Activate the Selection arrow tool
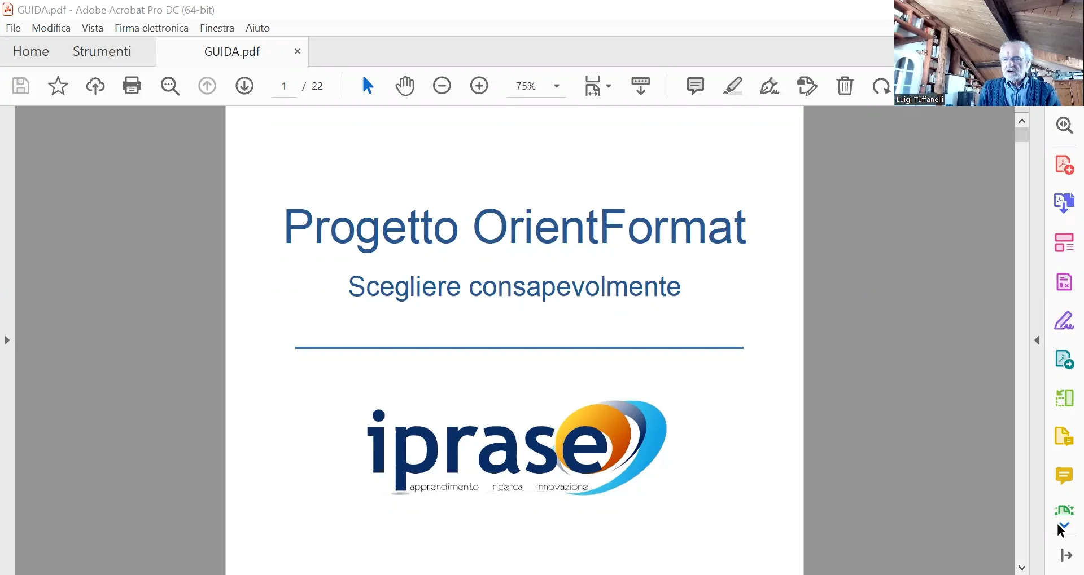The width and height of the screenshot is (1084, 575). pos(368,86)
